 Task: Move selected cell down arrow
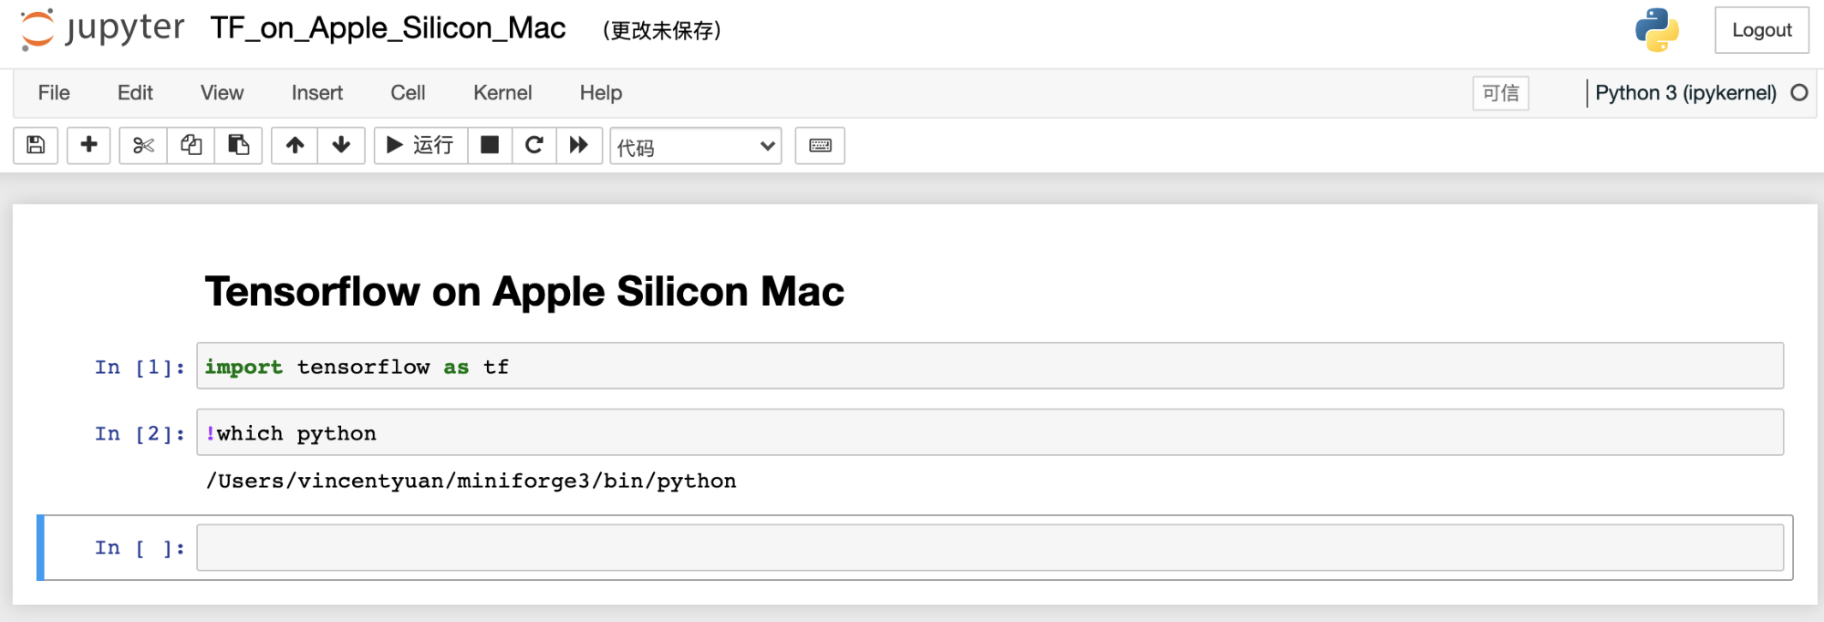click(x=341, y=145)
